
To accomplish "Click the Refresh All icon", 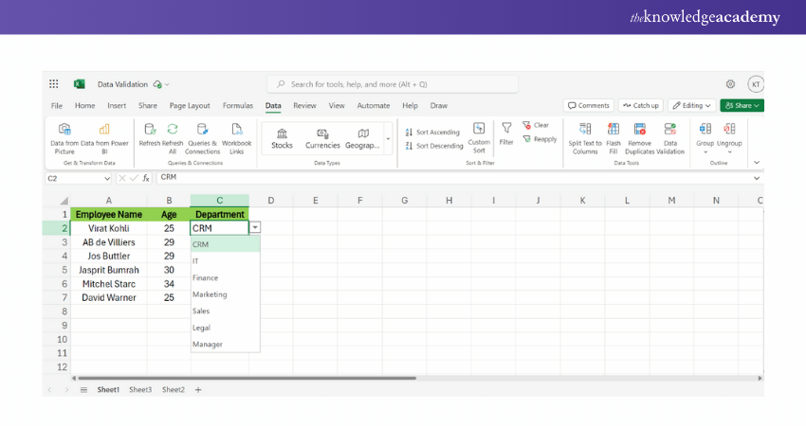I will 173,130.
